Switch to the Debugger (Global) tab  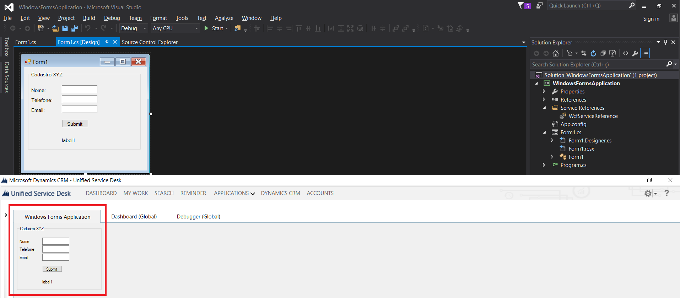point(198,217)
